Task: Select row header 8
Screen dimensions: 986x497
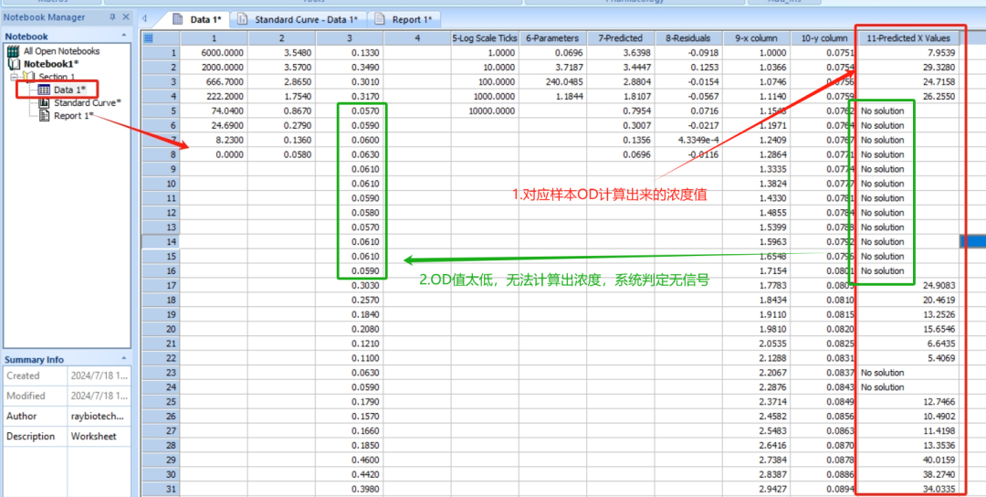Action: pyautogui.click(x=161, y=154)
